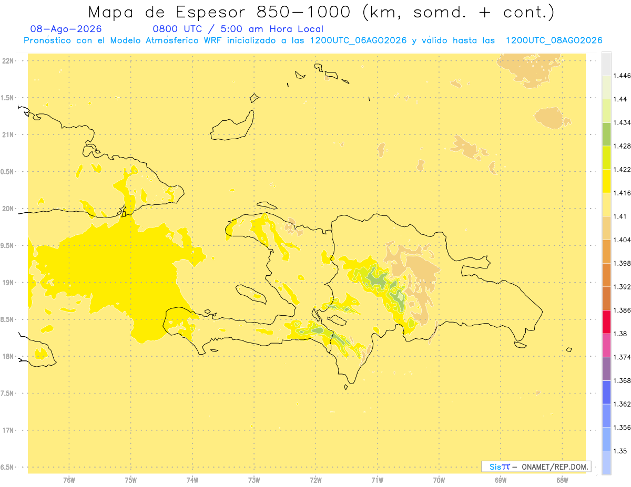
Task: Click the '22N' latitude label
Action: (x=8, y=61)
